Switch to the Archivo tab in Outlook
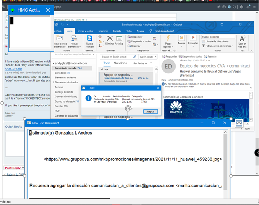Image resolution: width=259 pixels, height=205 pixels. pyautogui.click(x=58, y=31)
